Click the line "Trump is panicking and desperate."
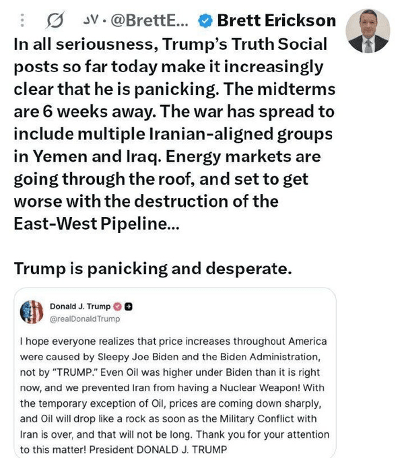Viewport: 404px width, 458px height. click(x=153, y=269)
